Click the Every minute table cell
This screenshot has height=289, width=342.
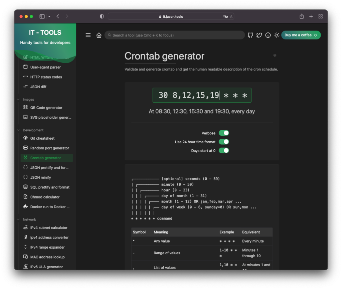(253, 241)
